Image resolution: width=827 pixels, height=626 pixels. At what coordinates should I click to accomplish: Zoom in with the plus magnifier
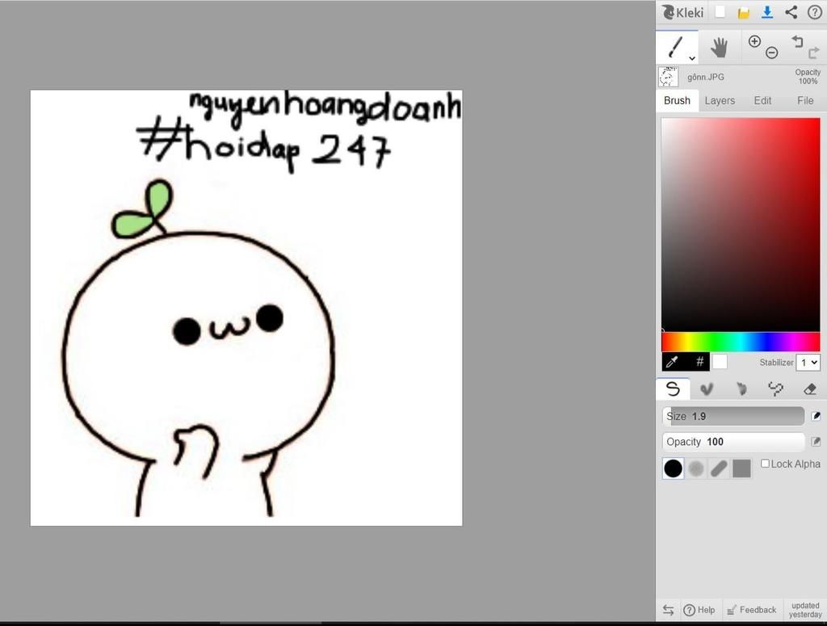[755, 41]
